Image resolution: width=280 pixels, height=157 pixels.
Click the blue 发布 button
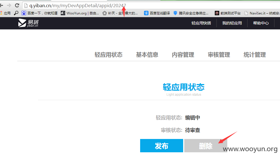tap(162, 146)
